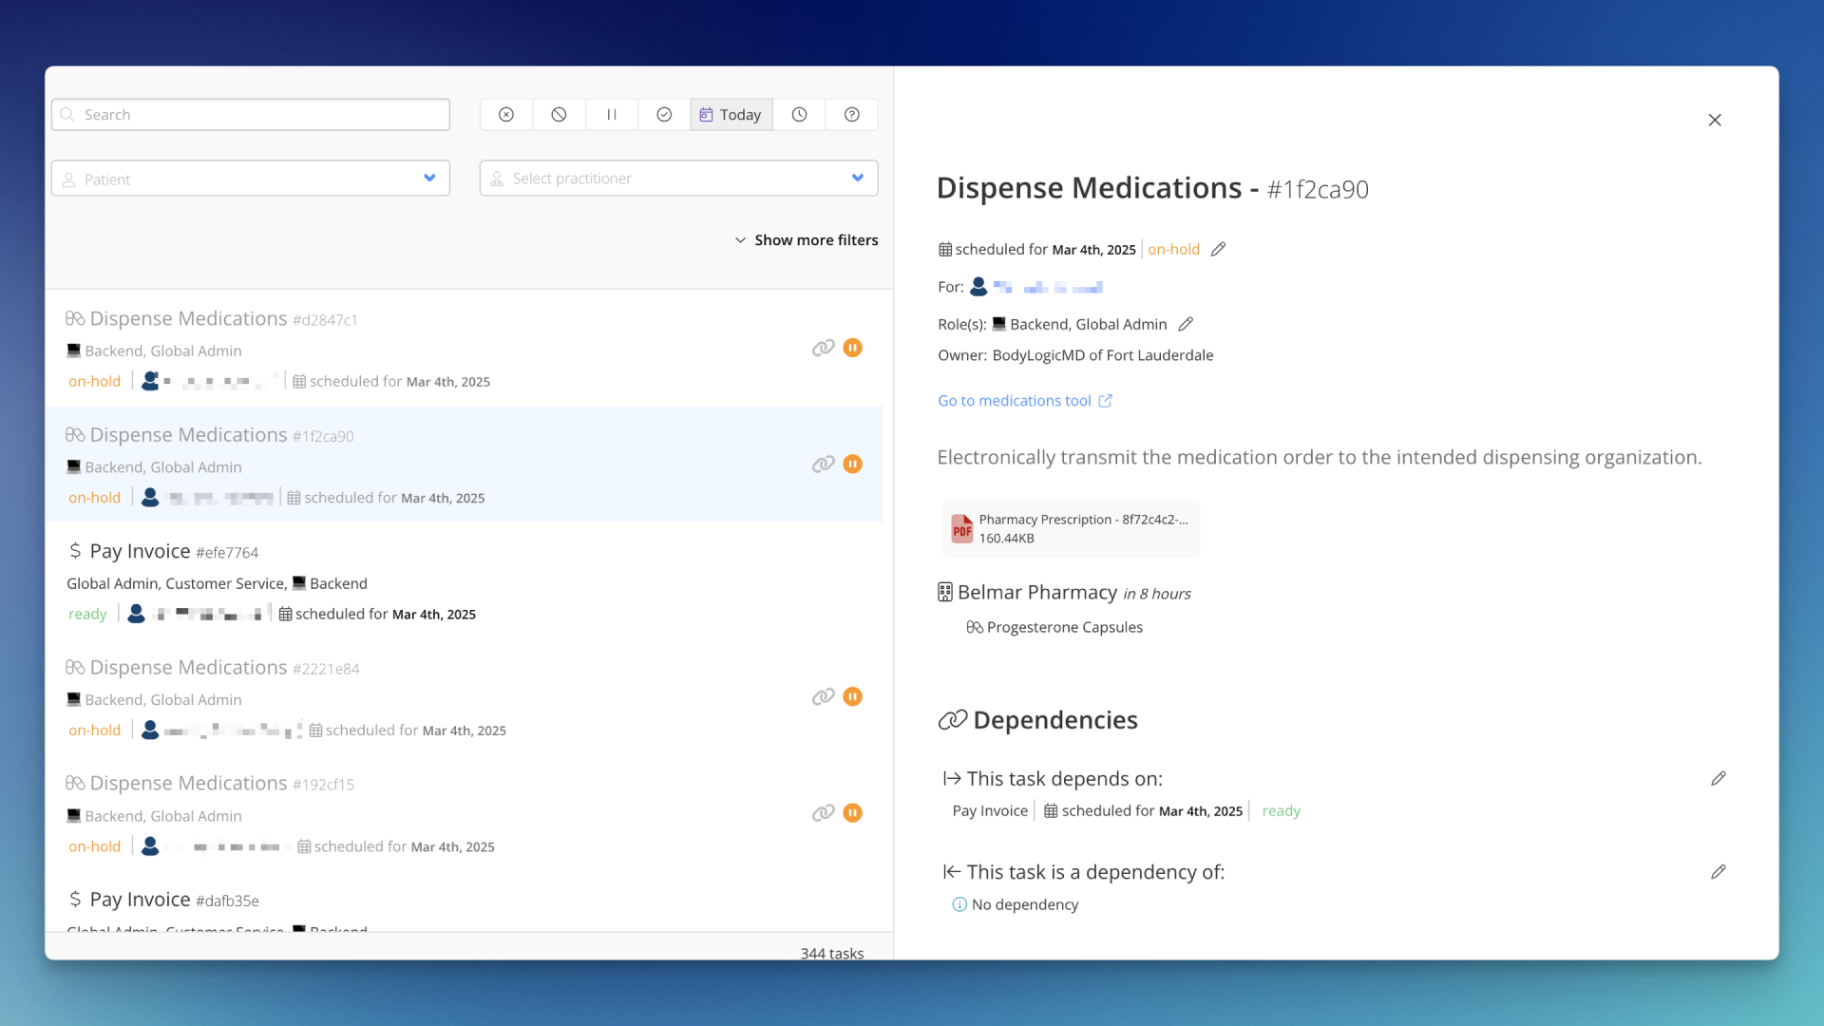Open the Pharmacy Prescription PDF attachment

(1070, 528)
